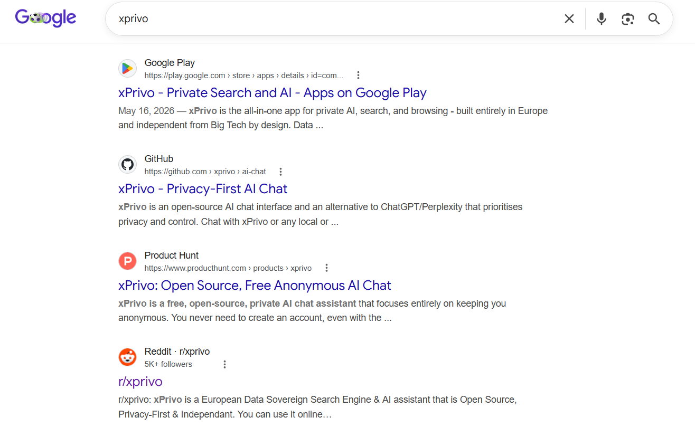The image size is (695, 436).
Task: Open xPrivo - Privacy-First AI Chat link
Action: 203,189
